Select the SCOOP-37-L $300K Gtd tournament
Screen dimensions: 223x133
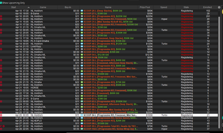109,33
